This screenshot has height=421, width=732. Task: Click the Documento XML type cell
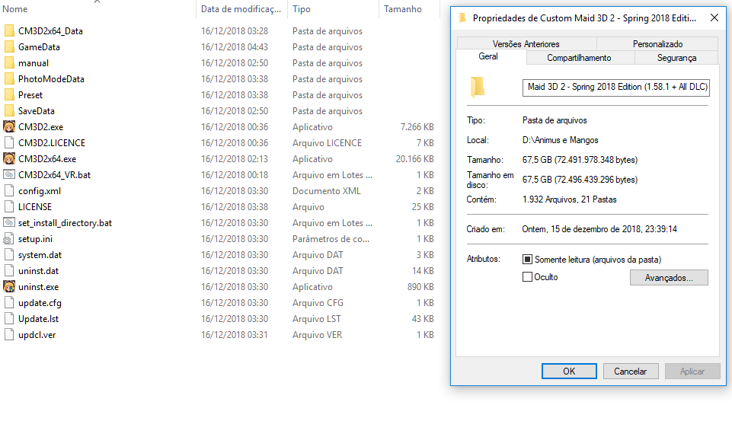point(326,191)
